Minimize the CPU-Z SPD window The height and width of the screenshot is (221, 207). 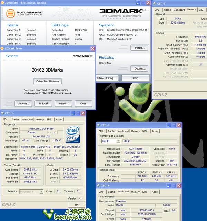[x=168, y=125]
